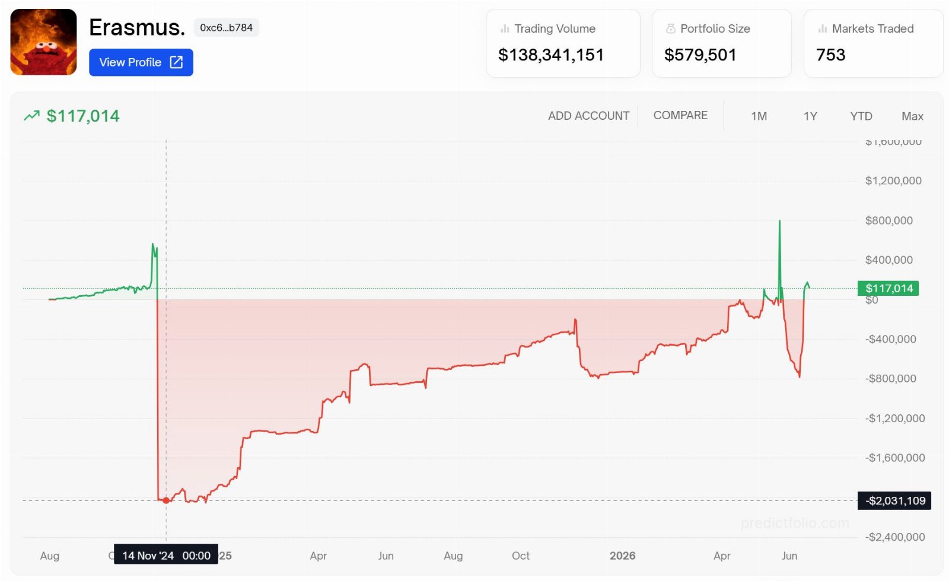Click the Portfolio Size money bag icon
Screen dimensions: 949x581
click(671, 28)
